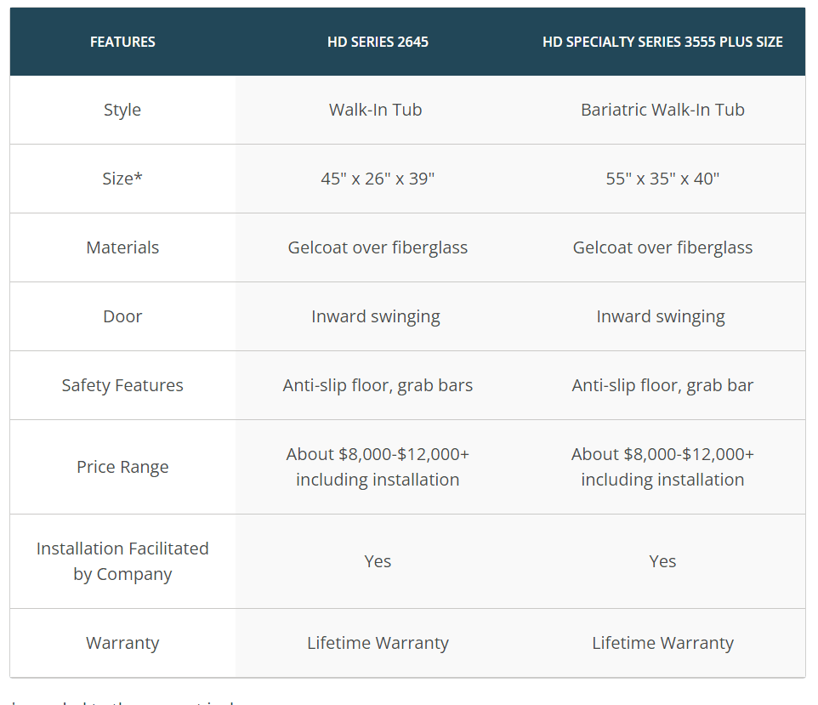
Task: Click 'Gelcoat over fiberglass' under HD Specialty Series 3555
Action: (x=662, y=247)
